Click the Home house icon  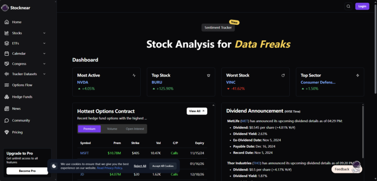[7, 22]
